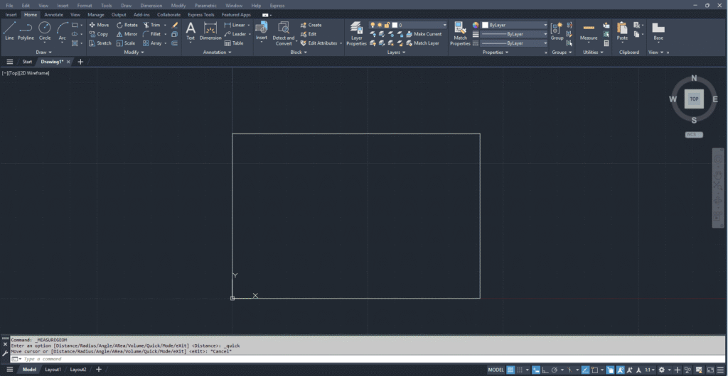
Task: Open the annotation scale 1:1 dropdown
Action: pos(649,370)
